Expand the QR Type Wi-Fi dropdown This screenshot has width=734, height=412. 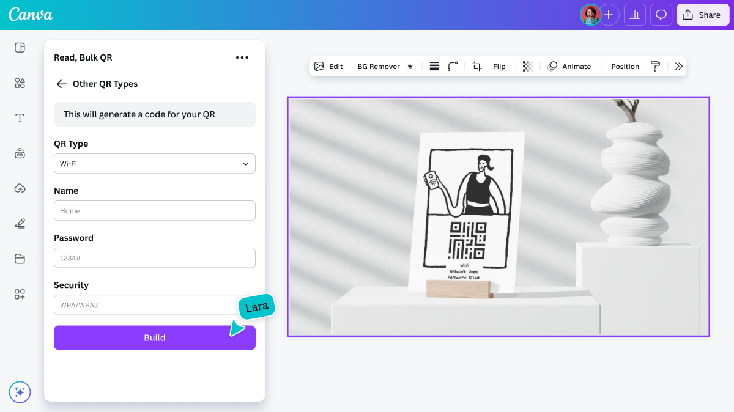pyautogui.click(x=155, y=164)
